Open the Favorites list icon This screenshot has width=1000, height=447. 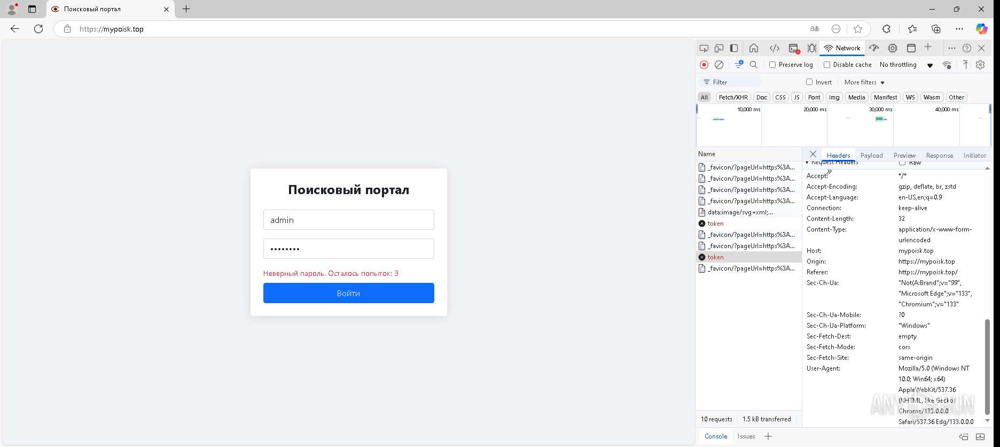912,29
